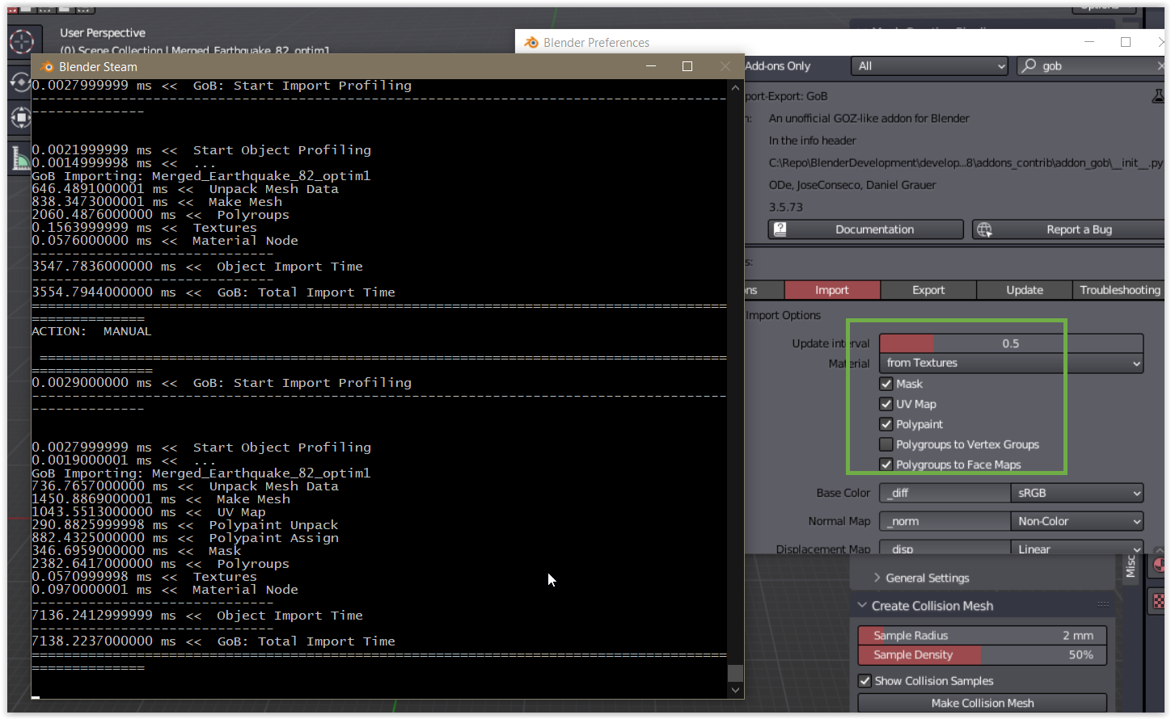Click the Blender logo in the Steam console title bar
Screen dimensions: 1171x719
point(47,66)
